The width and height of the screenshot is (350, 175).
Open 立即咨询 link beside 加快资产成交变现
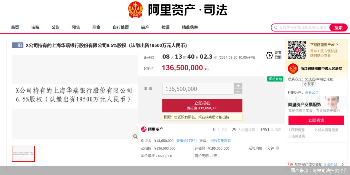point(330,165)
